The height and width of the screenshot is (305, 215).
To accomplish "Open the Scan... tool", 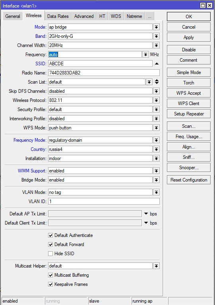I will point(189,126).
